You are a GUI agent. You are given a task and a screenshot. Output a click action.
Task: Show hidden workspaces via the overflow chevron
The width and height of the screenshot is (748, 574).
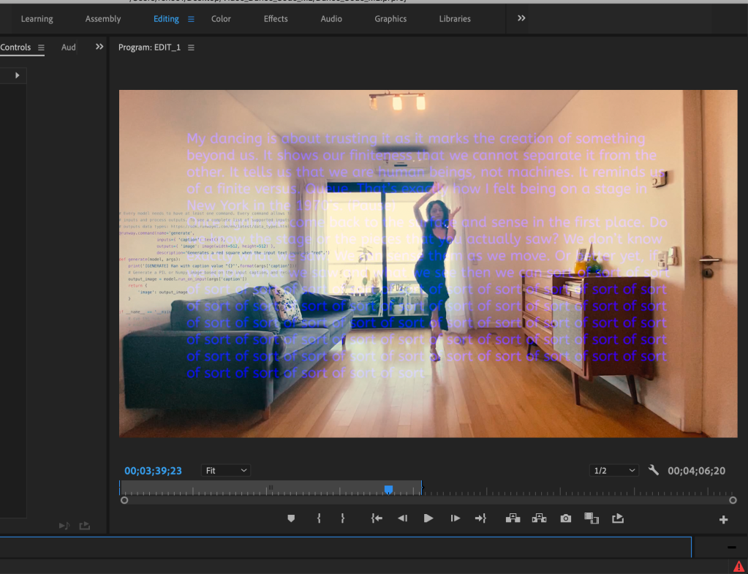521,18
